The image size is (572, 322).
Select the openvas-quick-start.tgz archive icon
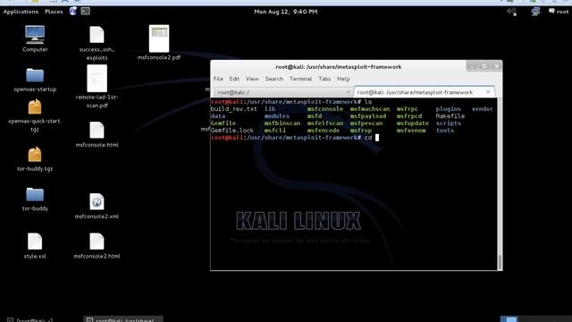[x=35, y=107]
